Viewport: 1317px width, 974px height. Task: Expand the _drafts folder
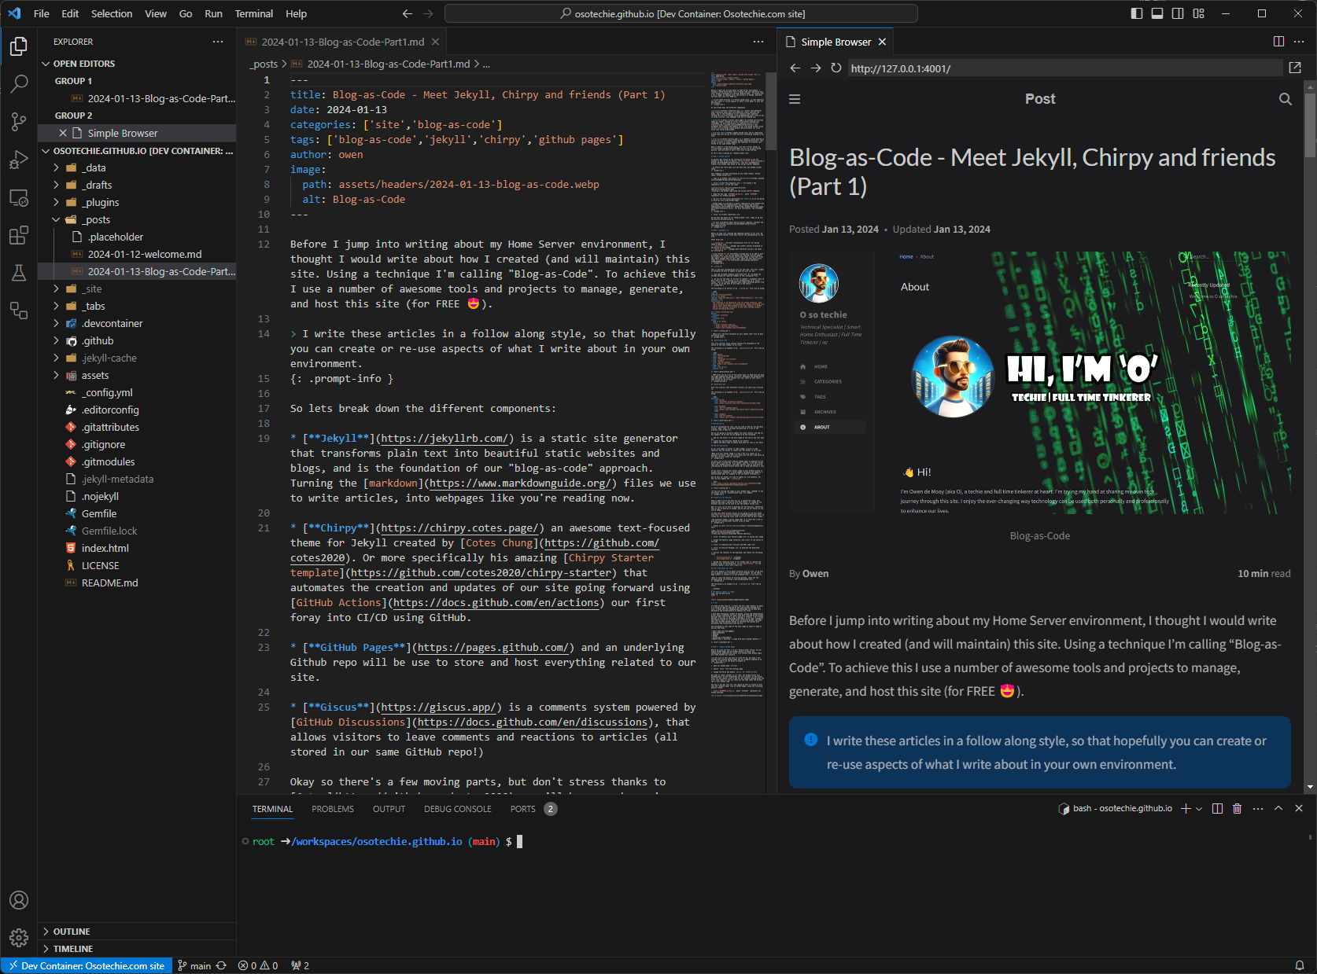coord(98,185)
